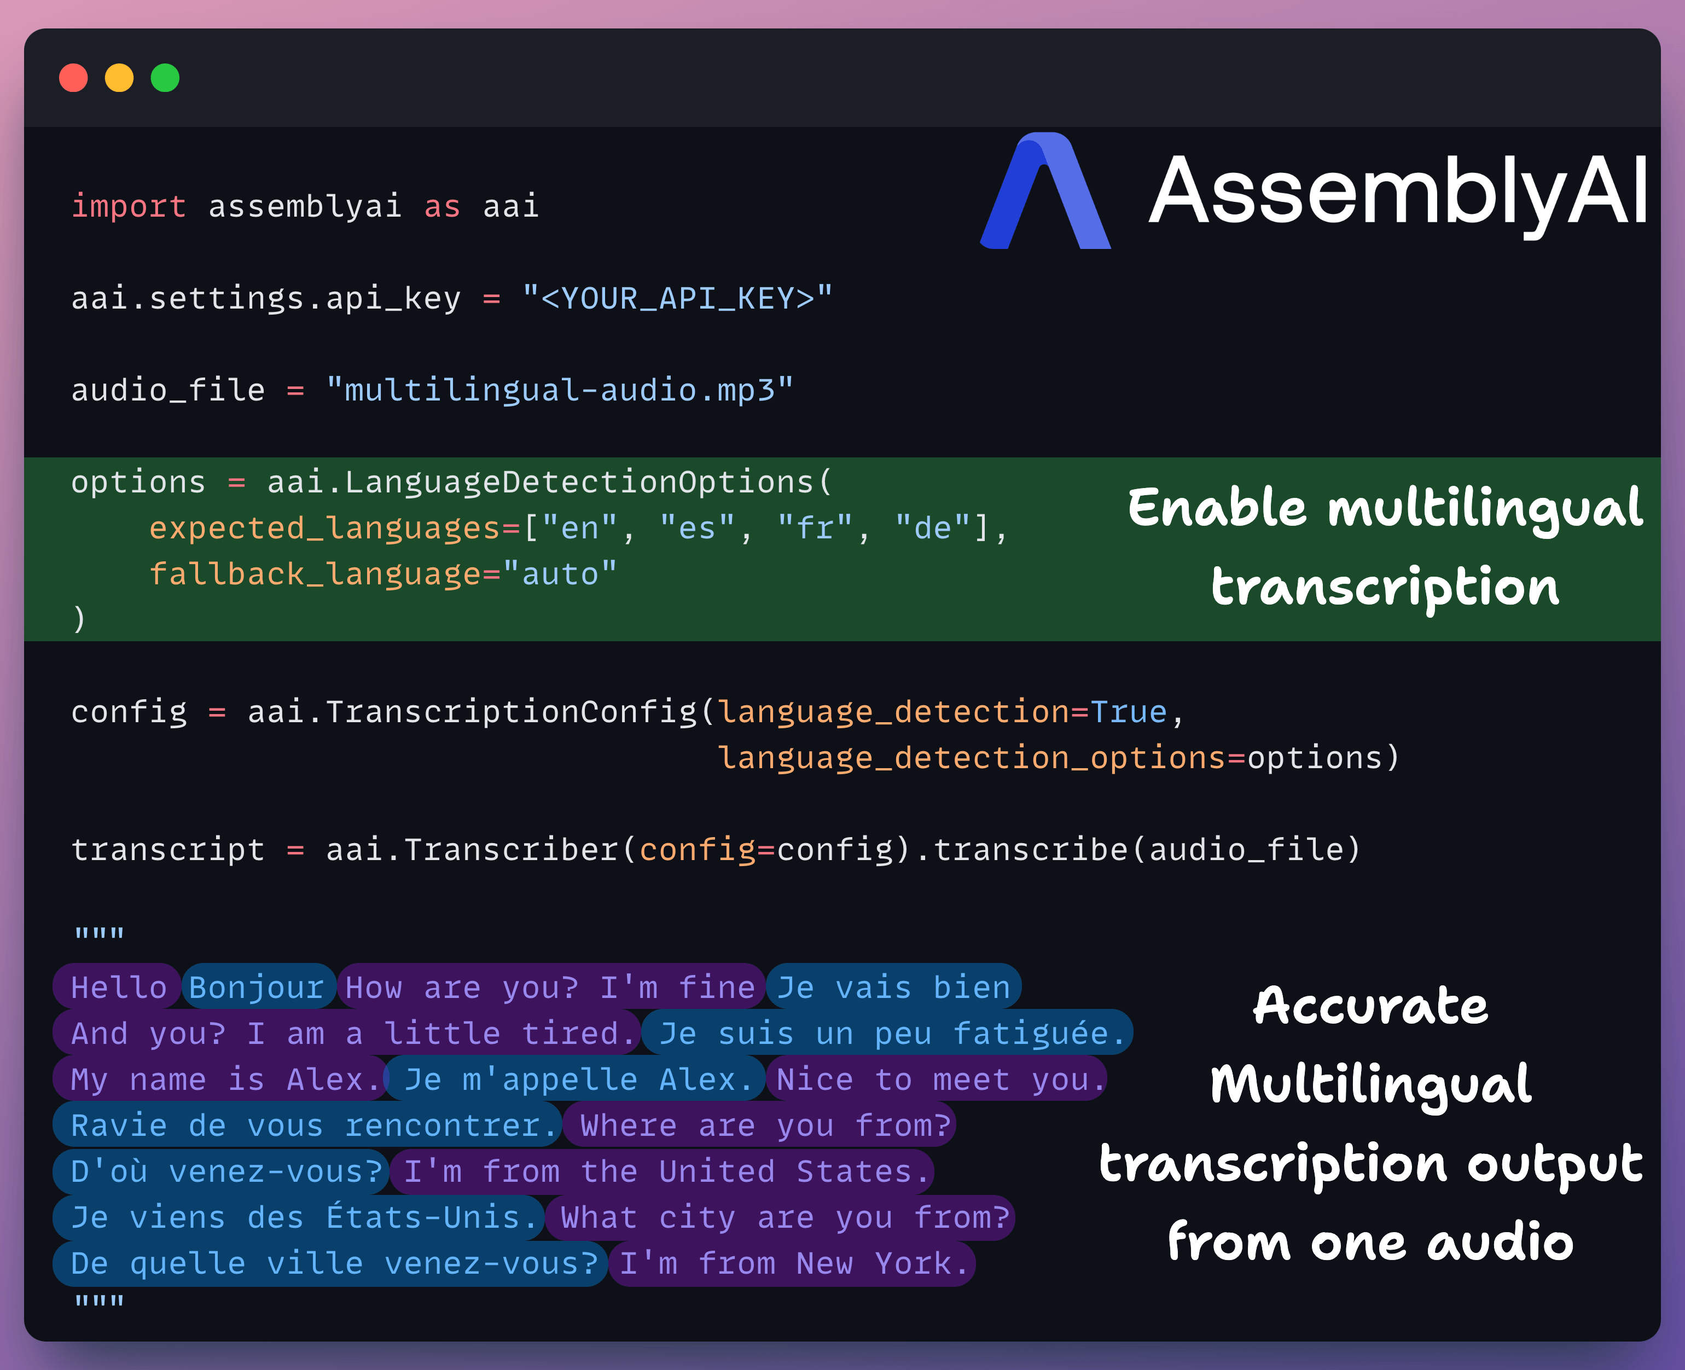
Task: Click the fallback_language "auto" value
Action: (x=560, y=574)
